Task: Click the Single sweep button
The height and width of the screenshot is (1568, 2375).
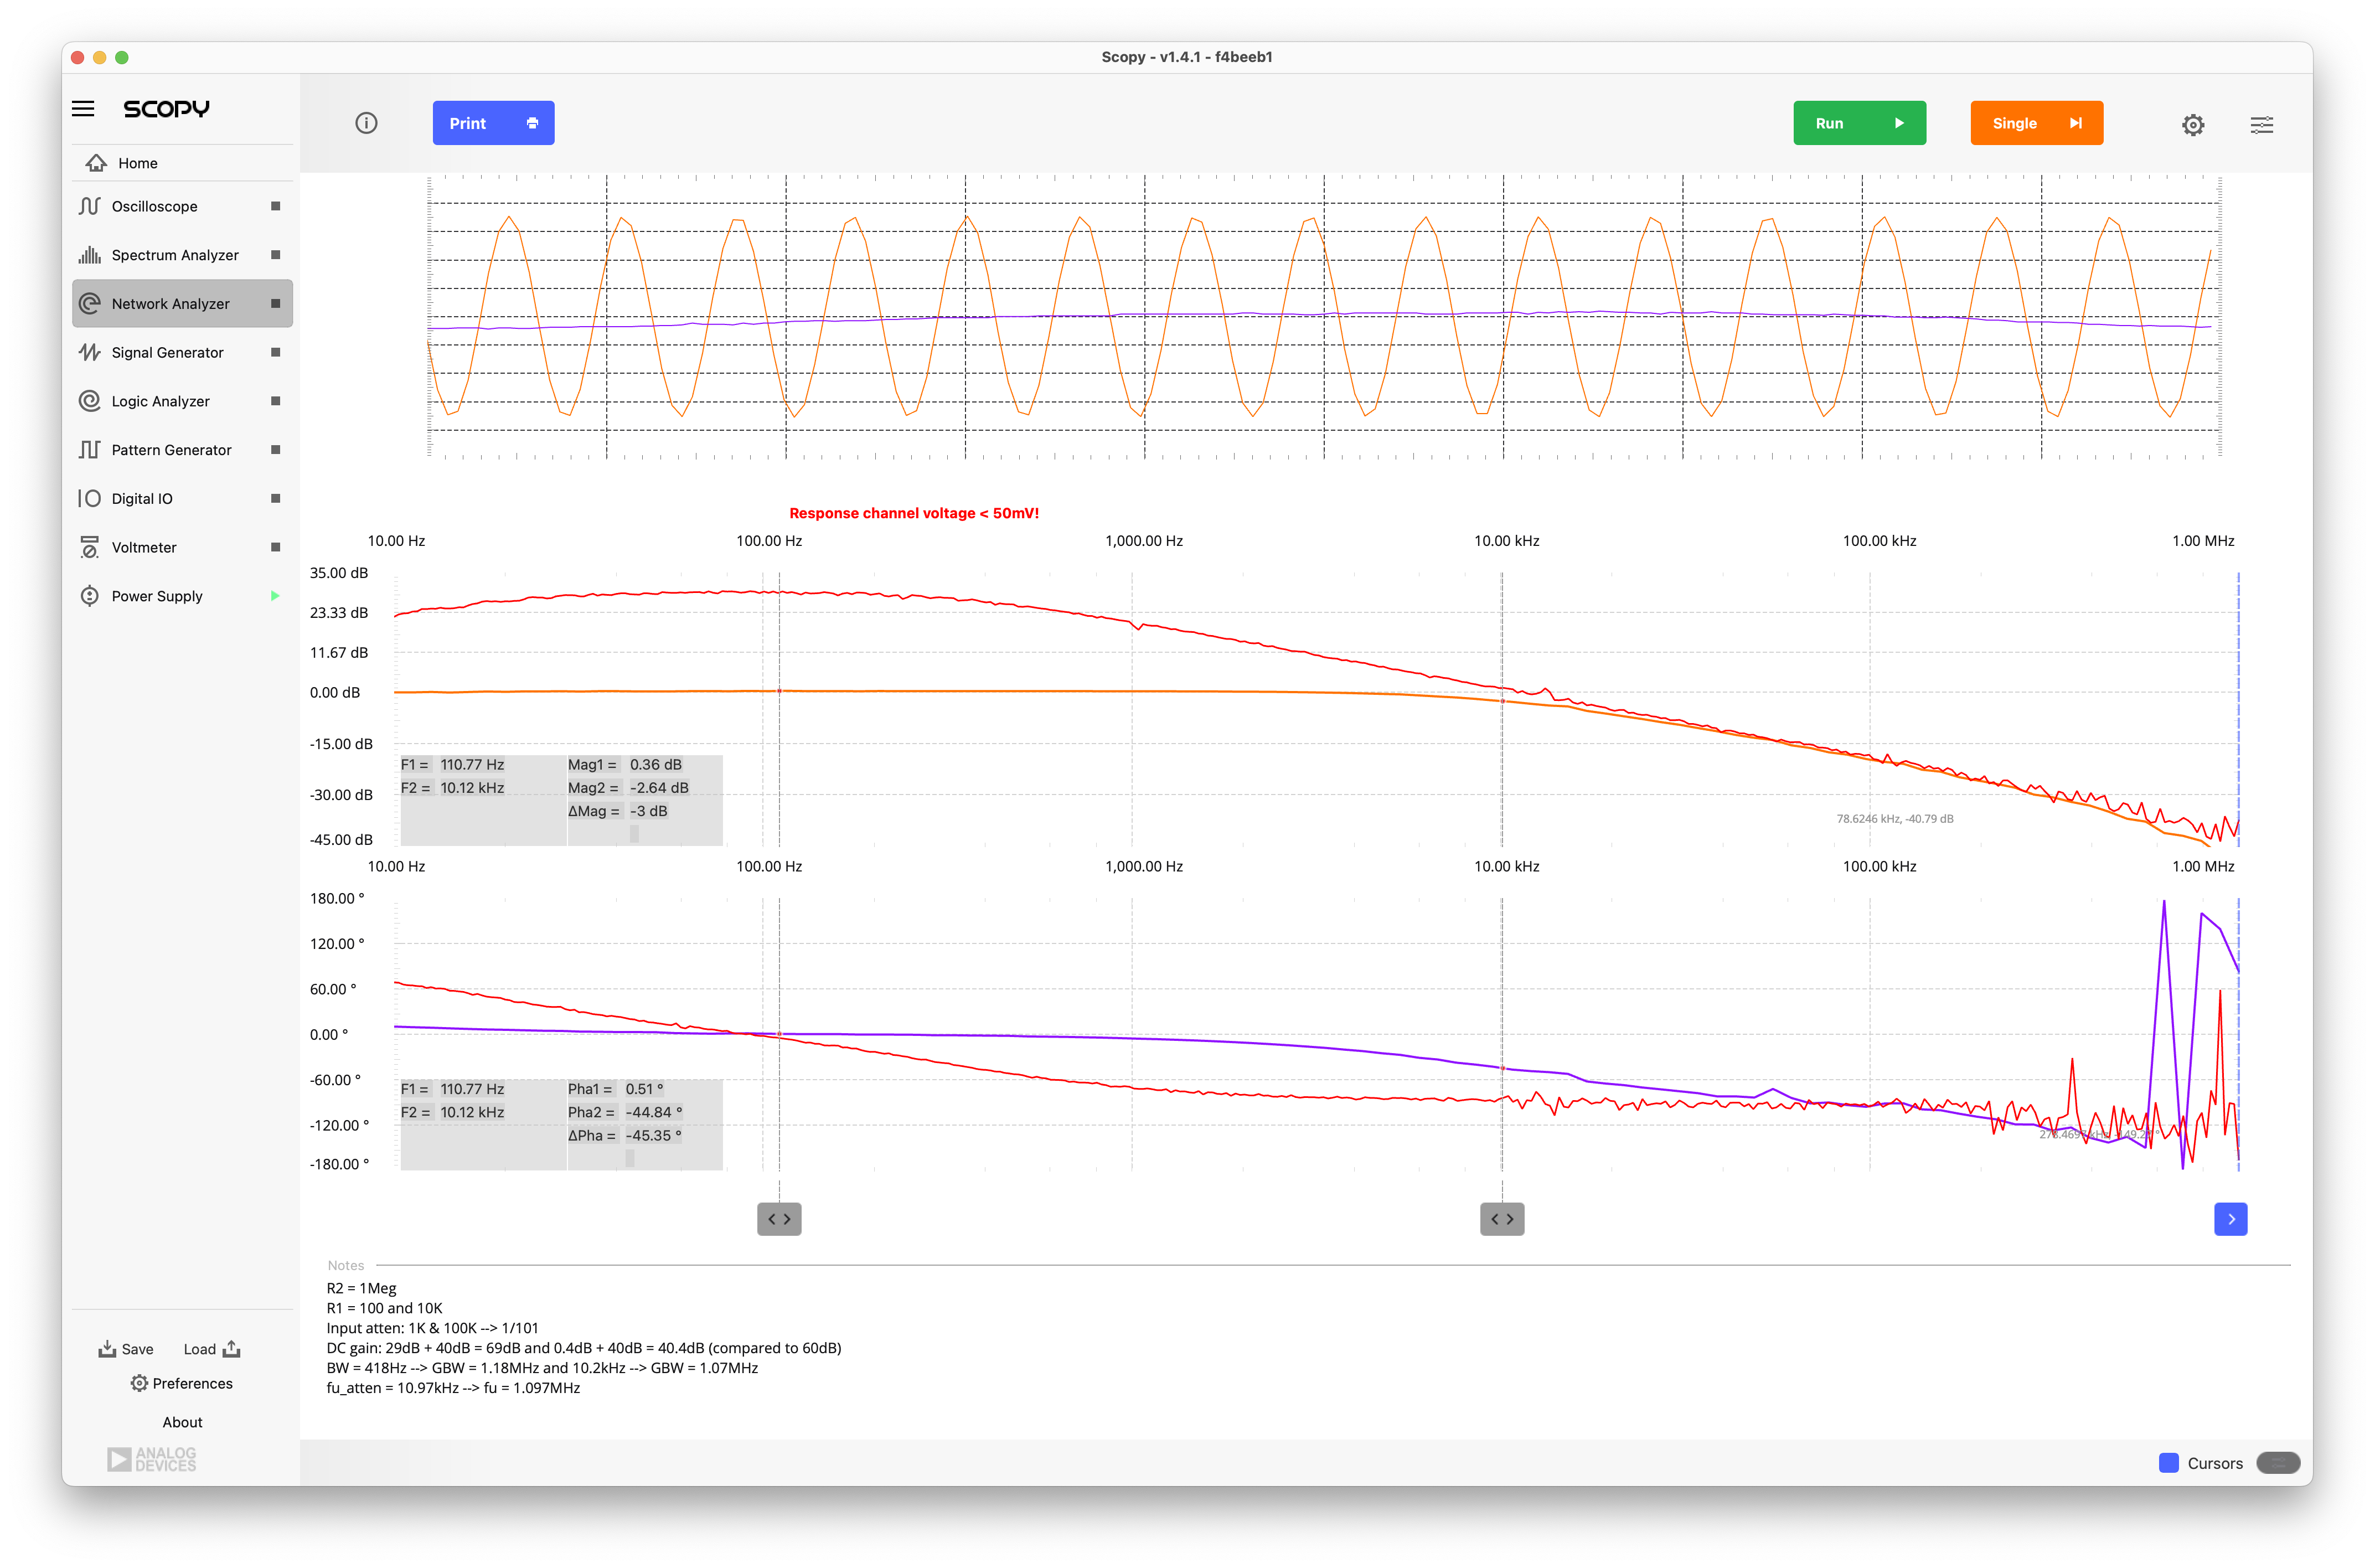Action: click(x=2036, y=123)
